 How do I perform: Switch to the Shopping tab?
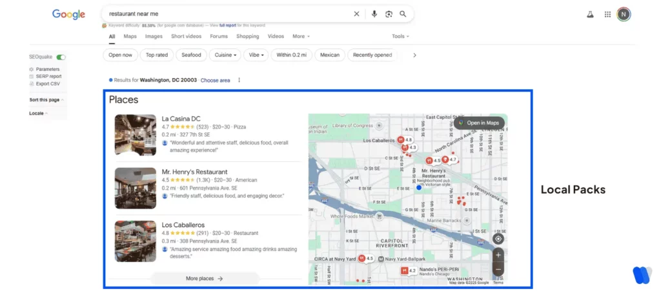pos(247,37)
